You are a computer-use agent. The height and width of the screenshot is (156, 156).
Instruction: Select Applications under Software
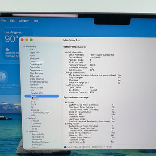[x=38, y=137]
